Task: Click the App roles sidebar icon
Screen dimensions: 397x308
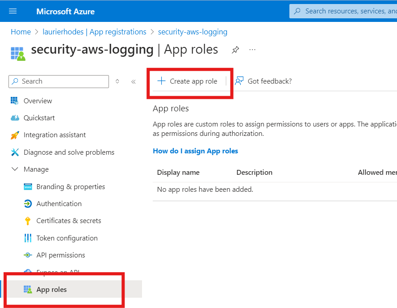Action: click(x=28, y=289)
